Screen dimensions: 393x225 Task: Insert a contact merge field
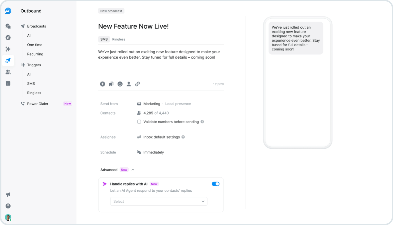click(x=129, y=84)
